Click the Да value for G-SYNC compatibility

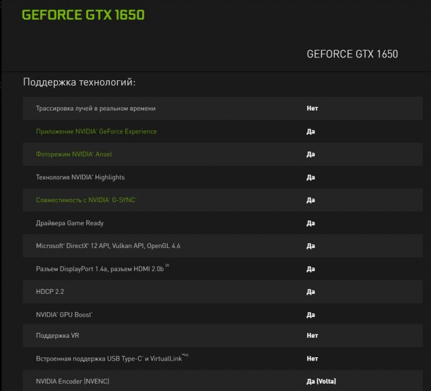[x=310, y=200]
